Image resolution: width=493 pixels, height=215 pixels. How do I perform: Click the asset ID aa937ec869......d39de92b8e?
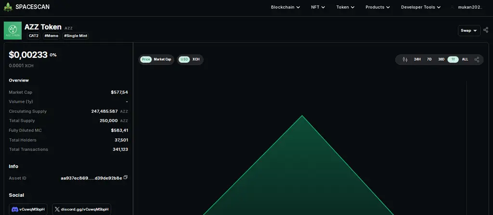[91, 178]
